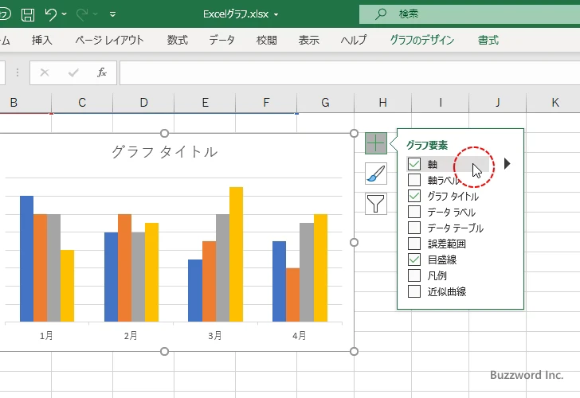Click the Undo arrow icon
580x398 pixels.
(x=51, y=14)
